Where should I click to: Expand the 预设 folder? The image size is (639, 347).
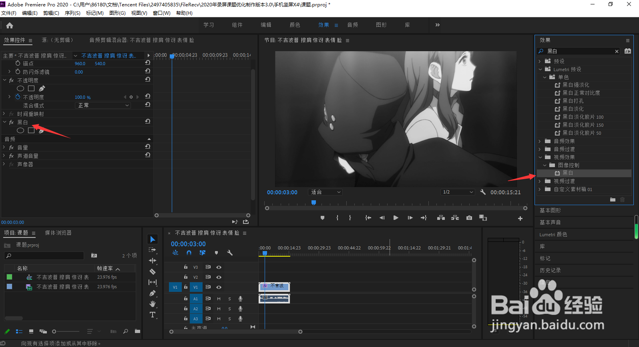(x=540, y=61)
